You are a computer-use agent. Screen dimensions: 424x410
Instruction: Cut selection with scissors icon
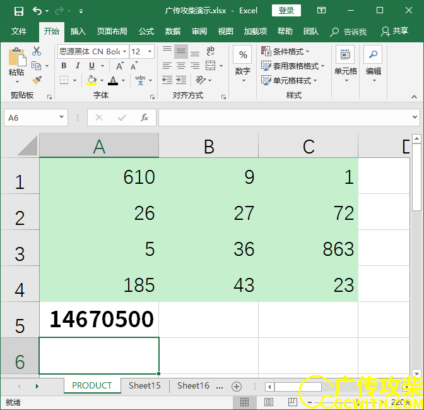[37, 51]
